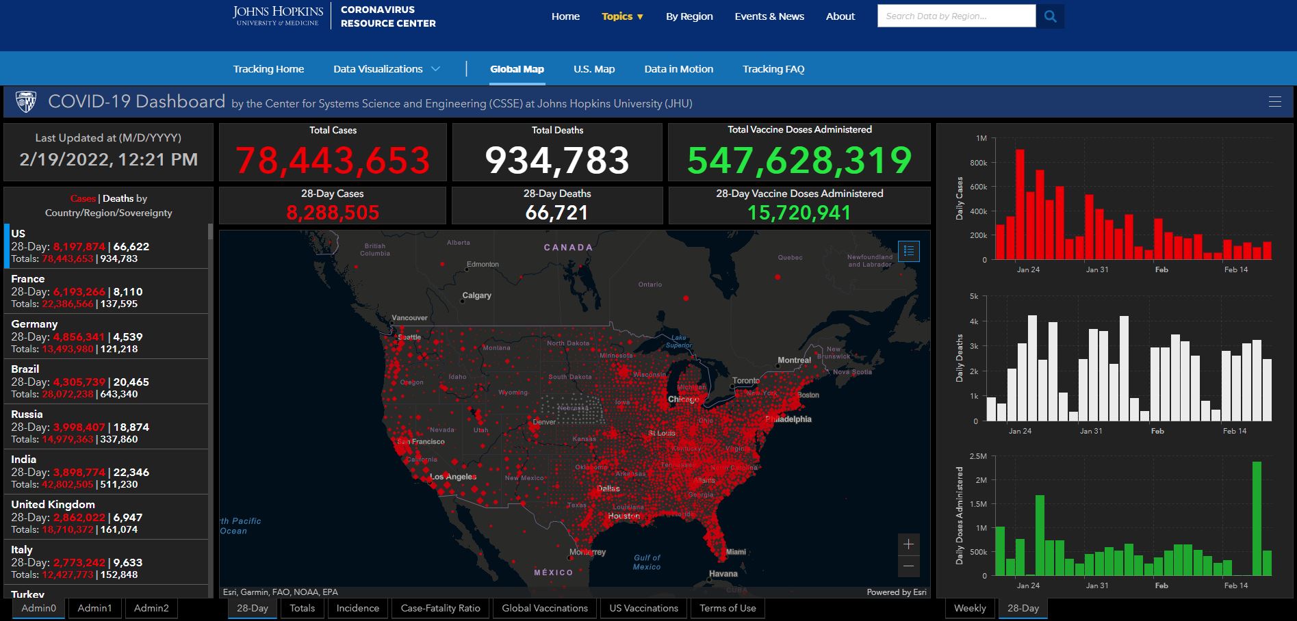Select Germany in the country list
The image size is (1297, 621).
click(x=106, y=336)
